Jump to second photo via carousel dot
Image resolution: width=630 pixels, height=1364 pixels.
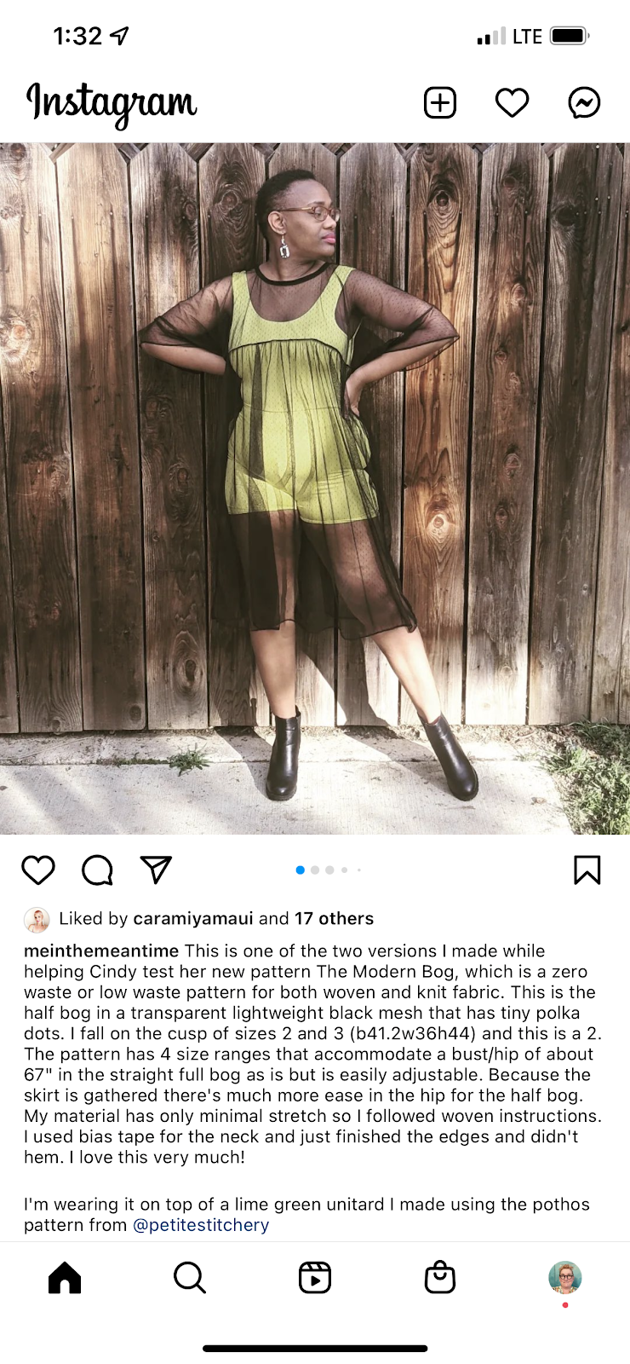tap(315, 870)
